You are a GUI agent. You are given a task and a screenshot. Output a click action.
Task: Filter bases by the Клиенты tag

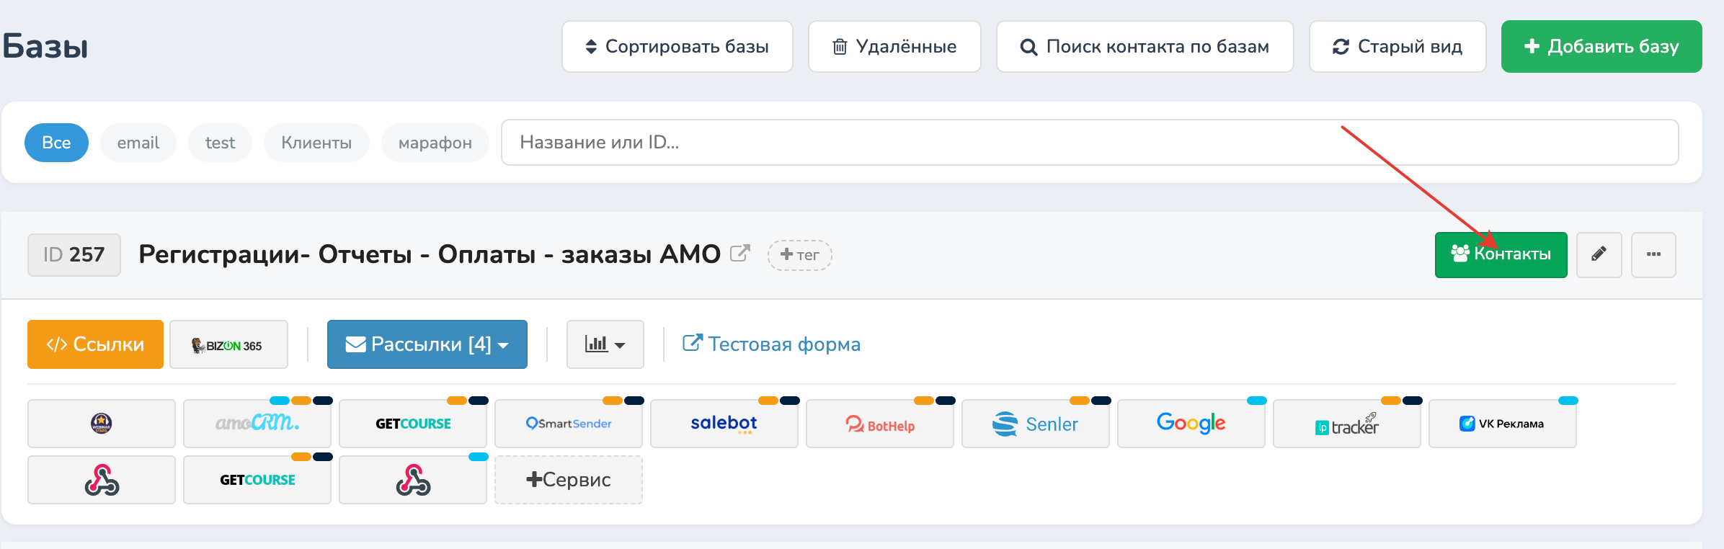coord(316,143)
